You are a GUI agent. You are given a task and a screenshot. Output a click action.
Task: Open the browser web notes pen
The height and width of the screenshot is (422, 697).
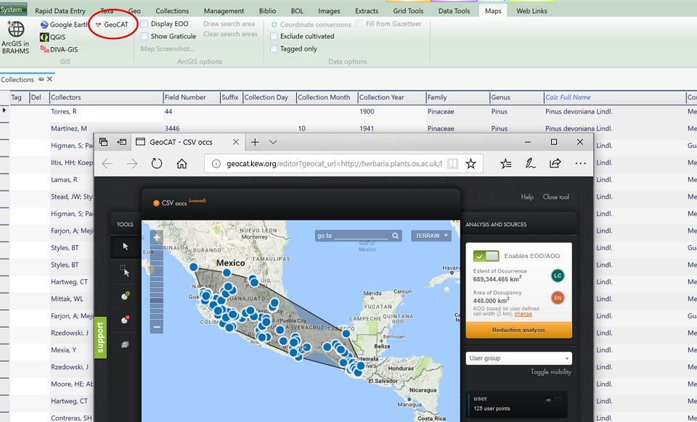[x=530, y=164]
